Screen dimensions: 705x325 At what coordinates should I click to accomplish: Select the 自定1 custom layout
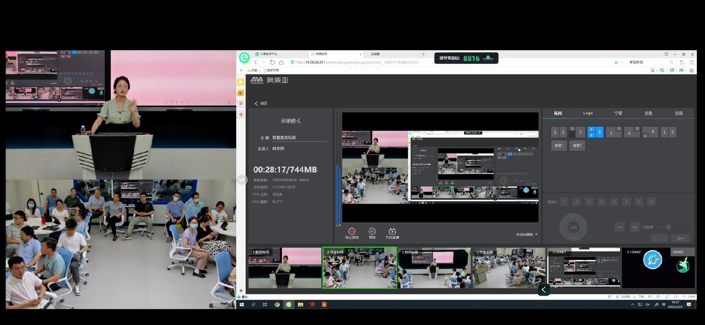pyautogui.click(x=559, y=145)
